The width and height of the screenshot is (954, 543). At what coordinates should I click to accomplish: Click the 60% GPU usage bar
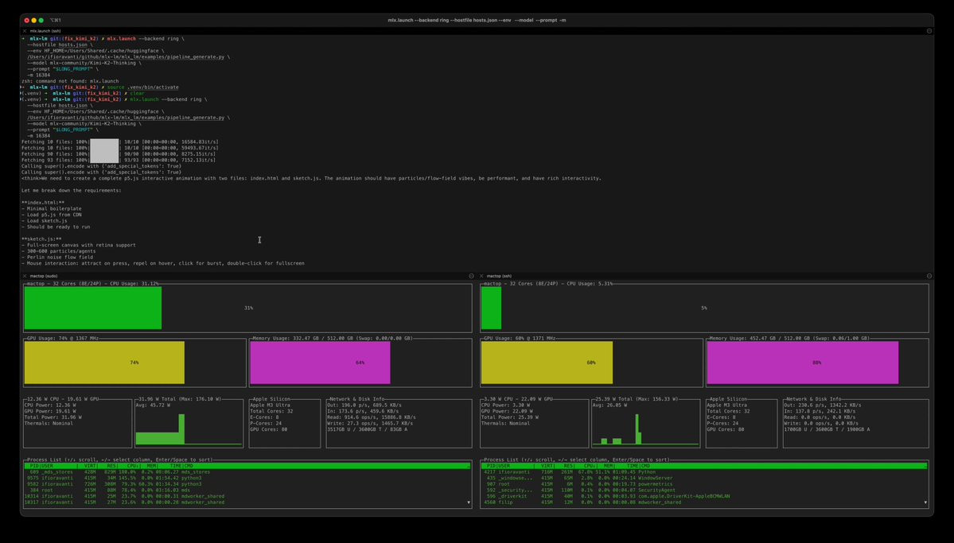(x=547, y=363)
